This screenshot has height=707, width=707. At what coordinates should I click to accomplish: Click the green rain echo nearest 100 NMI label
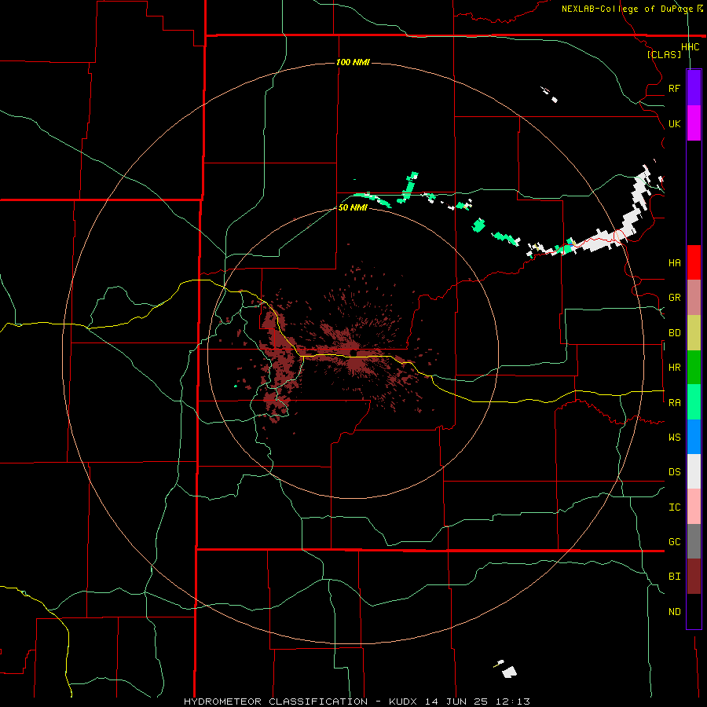coord(408,186)
